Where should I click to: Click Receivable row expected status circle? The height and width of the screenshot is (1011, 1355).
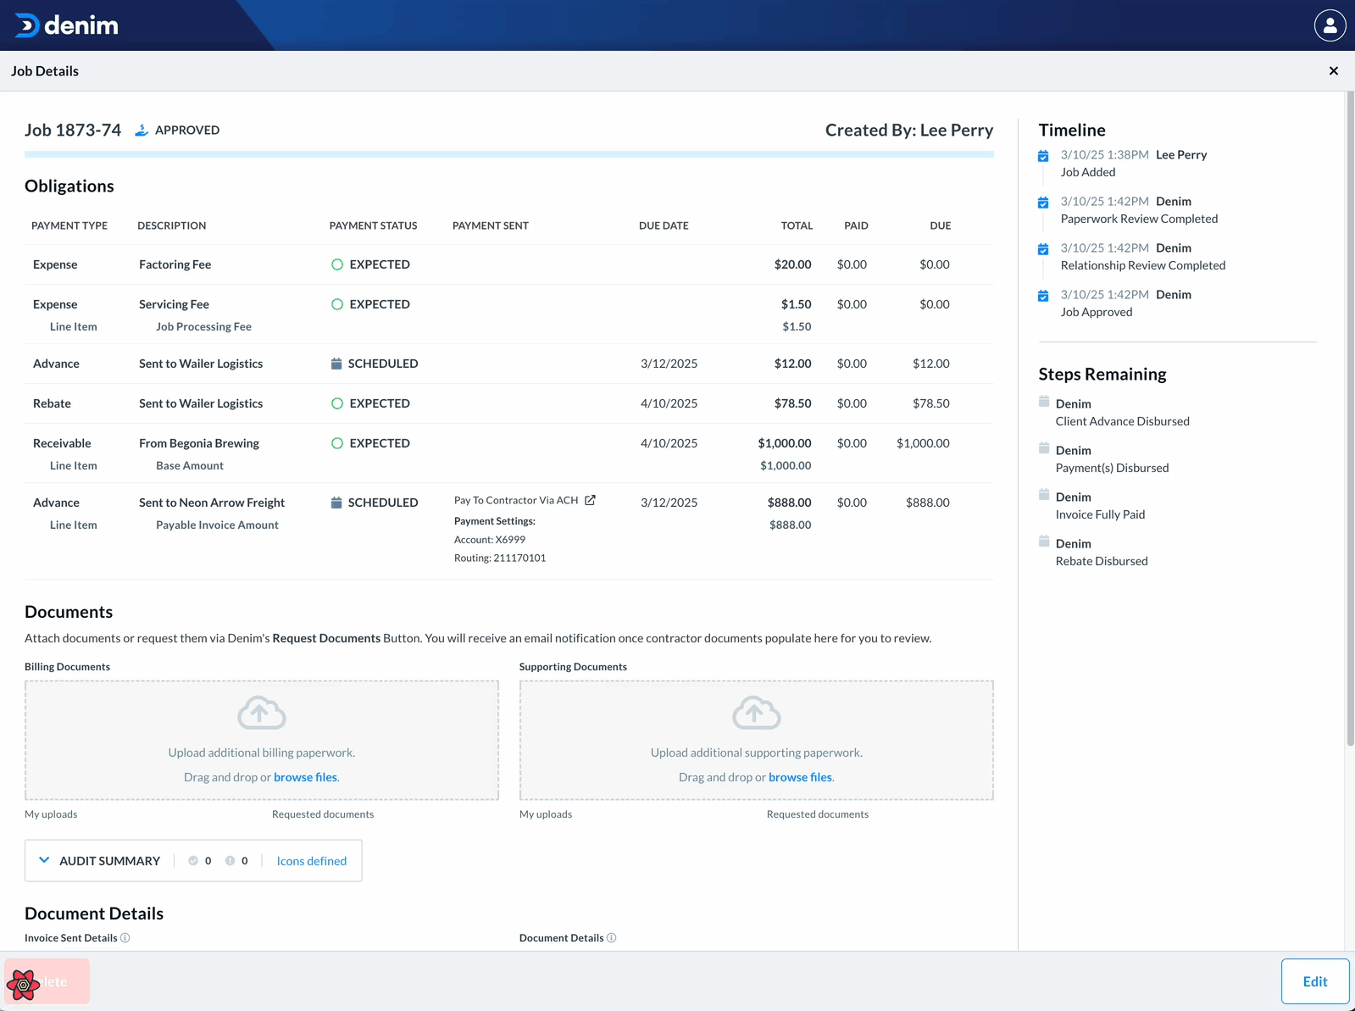337,443
